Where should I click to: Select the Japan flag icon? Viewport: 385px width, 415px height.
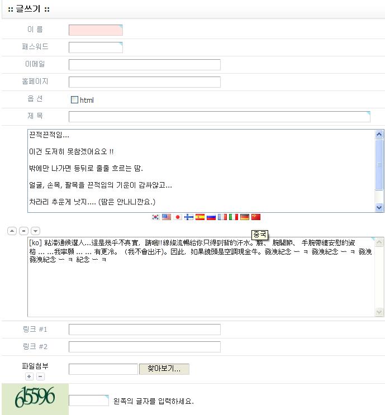tap(178, 217)
